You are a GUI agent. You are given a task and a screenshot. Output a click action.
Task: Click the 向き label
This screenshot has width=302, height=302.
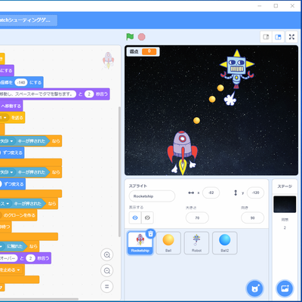245,208
